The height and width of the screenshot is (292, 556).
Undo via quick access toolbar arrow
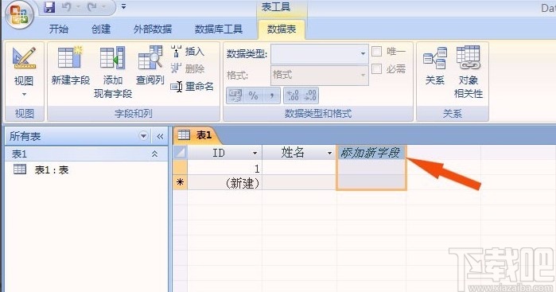67,7
